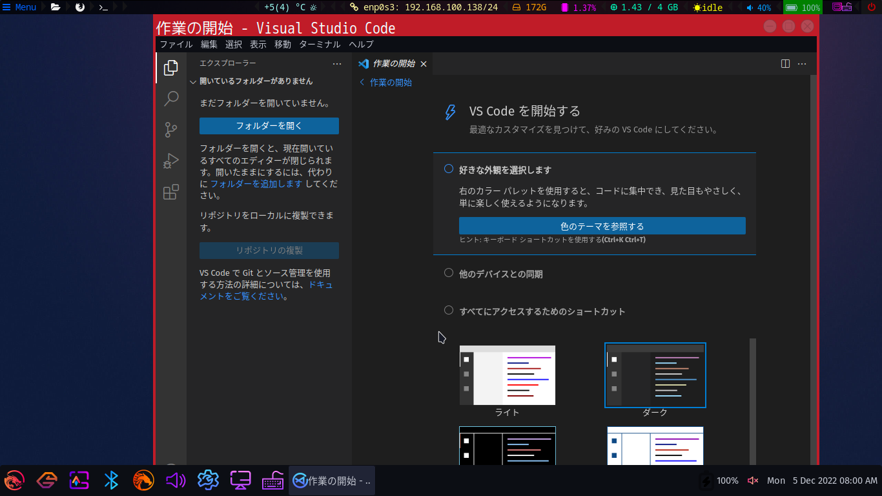Click the volume 40% indicator in top panel
The image size is (882, 496).
[x=759, y=8]
